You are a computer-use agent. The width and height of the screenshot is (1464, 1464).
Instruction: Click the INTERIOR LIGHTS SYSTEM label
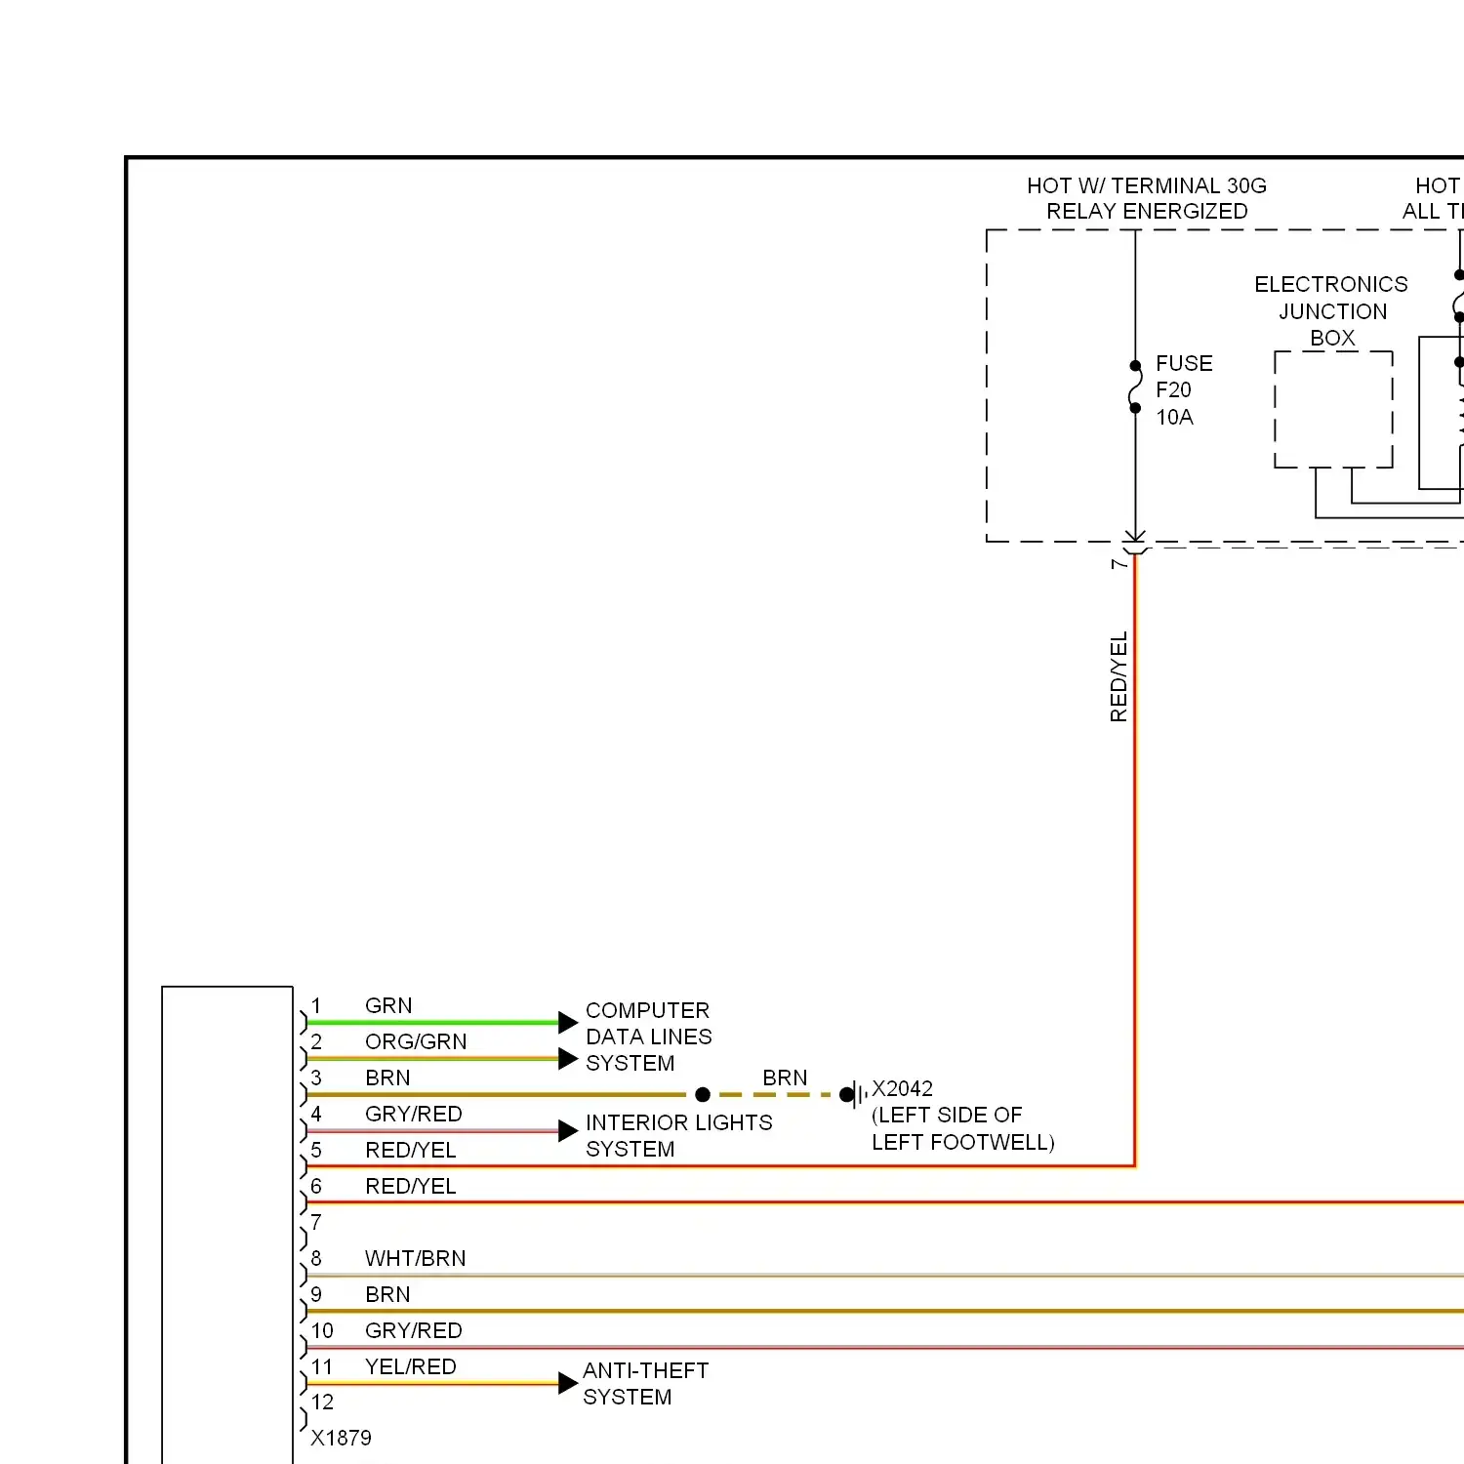click(679, 1135)
